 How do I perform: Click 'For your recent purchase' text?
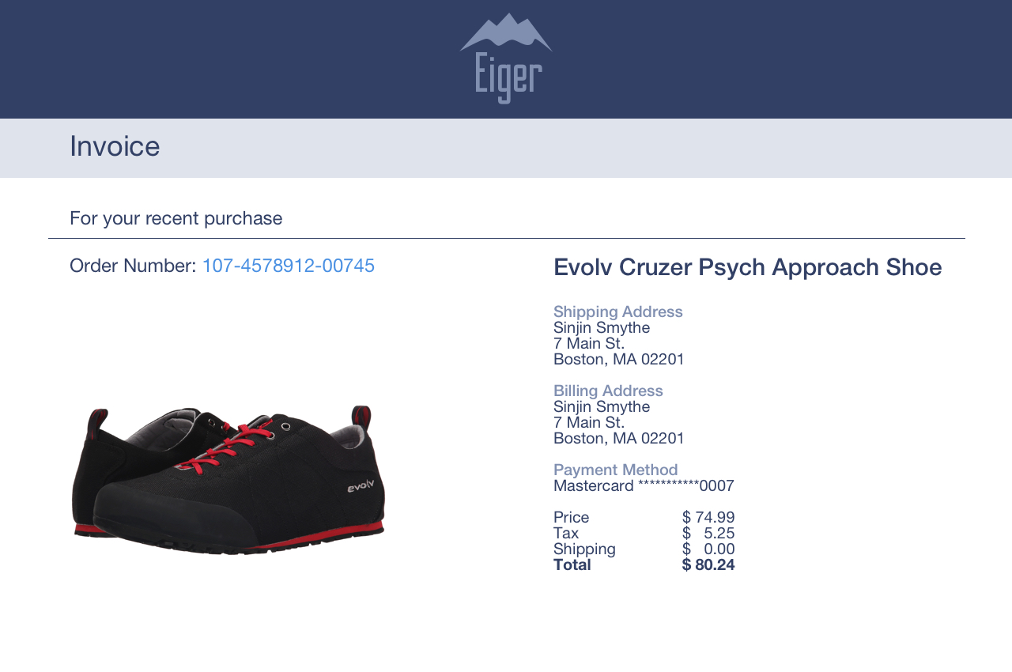pos(176,218)
